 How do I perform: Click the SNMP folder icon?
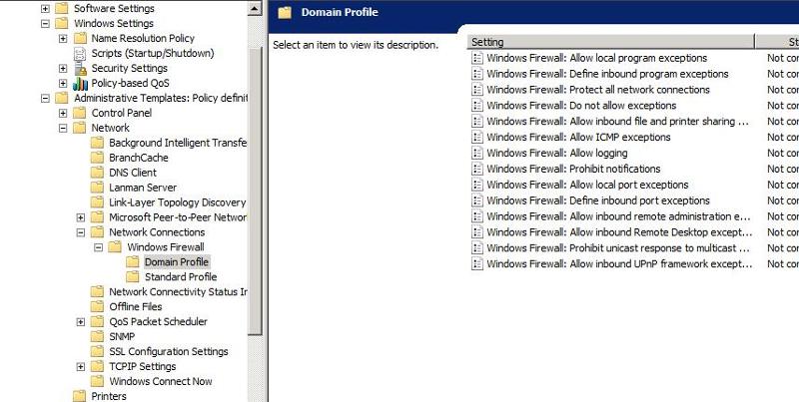[97, 336]
